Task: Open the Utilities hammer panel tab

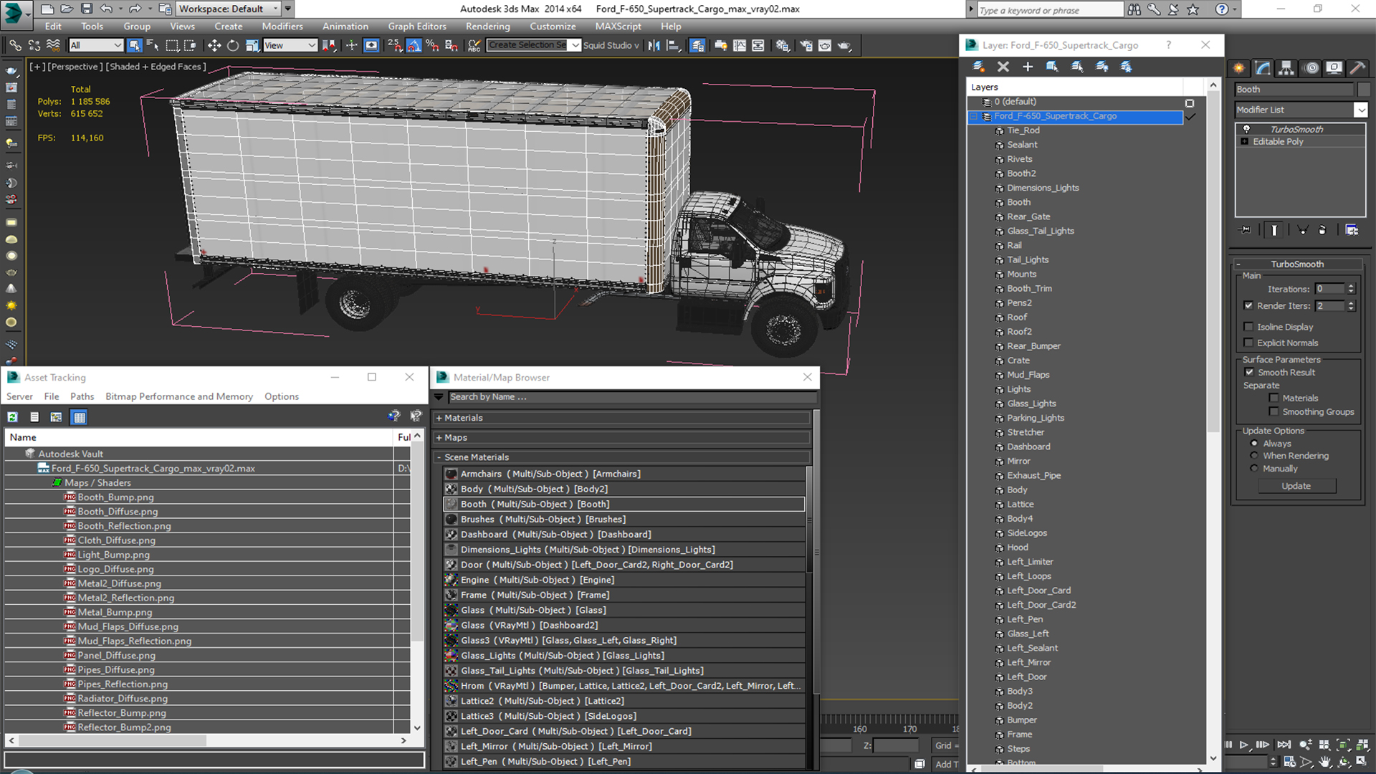Action: (1357, 68)
